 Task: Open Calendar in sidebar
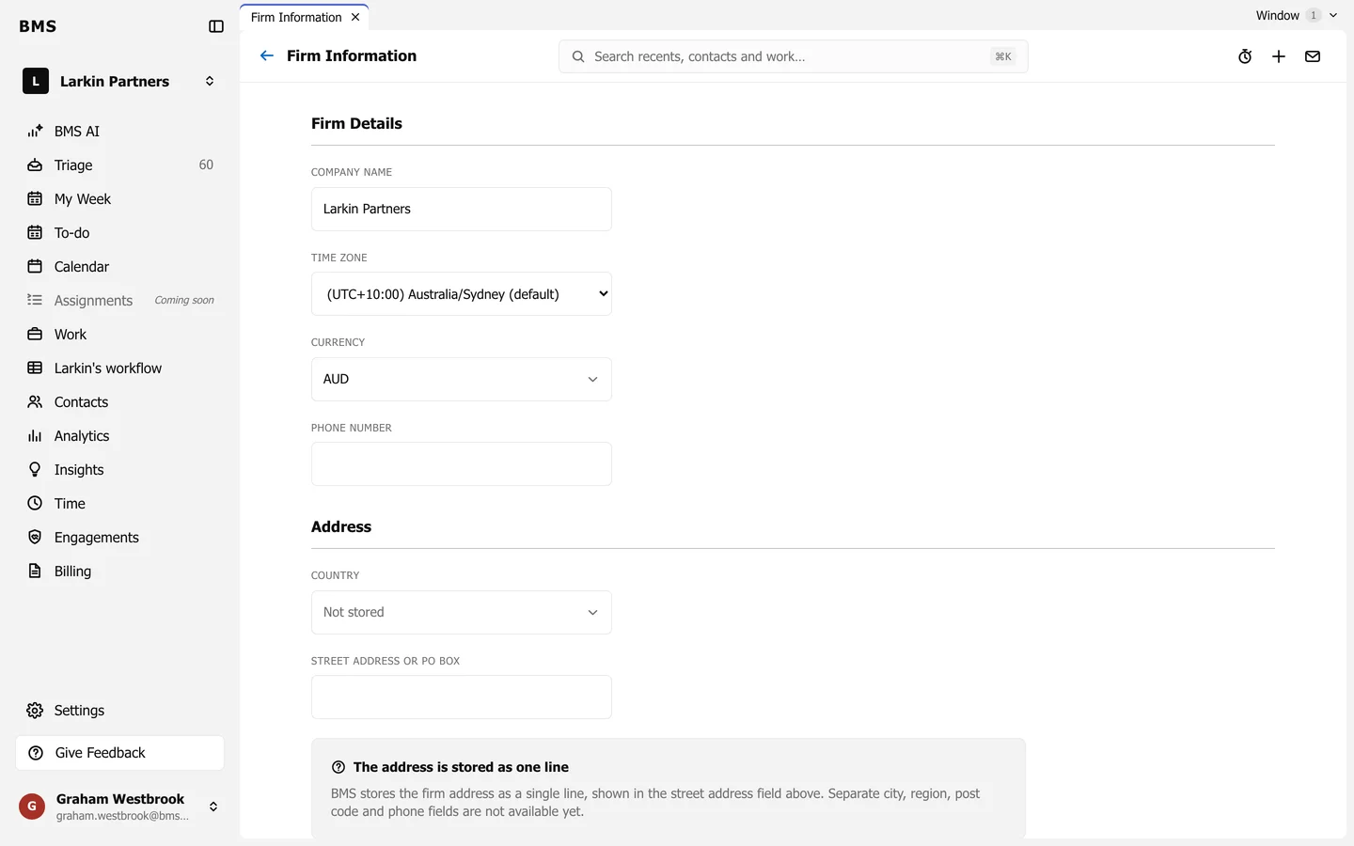[119, 267]
